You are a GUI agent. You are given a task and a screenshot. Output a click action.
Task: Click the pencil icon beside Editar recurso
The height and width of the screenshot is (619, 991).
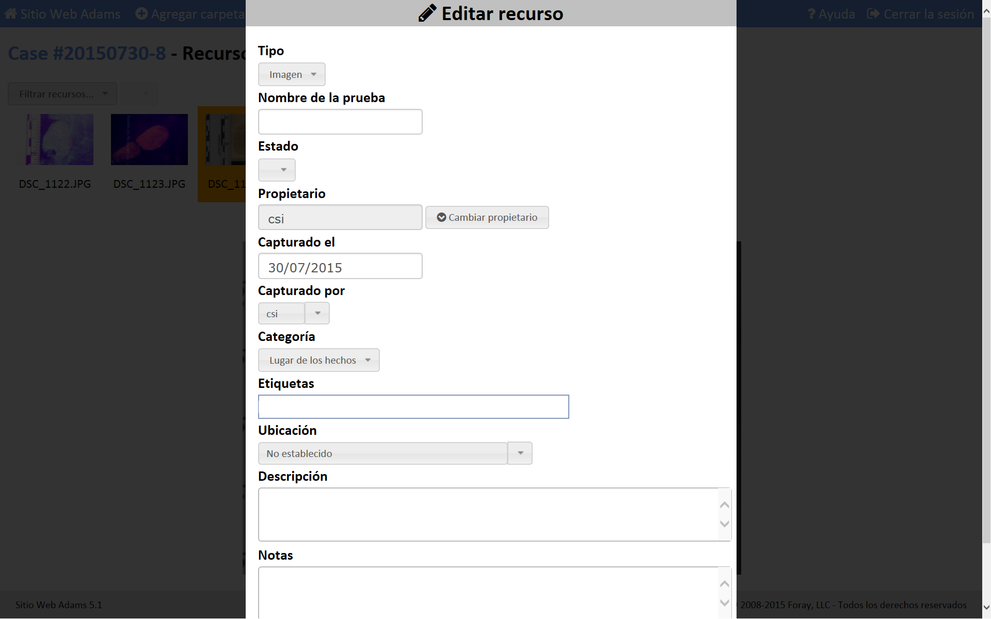427,13
